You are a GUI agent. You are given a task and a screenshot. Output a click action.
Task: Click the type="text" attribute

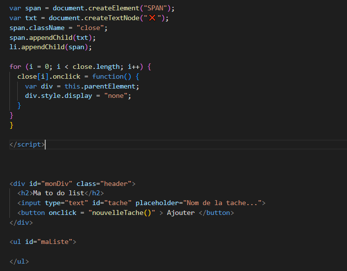tap(66, 203)
